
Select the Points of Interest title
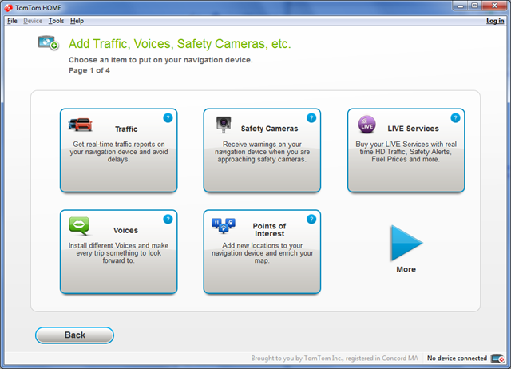pos(270,230)
